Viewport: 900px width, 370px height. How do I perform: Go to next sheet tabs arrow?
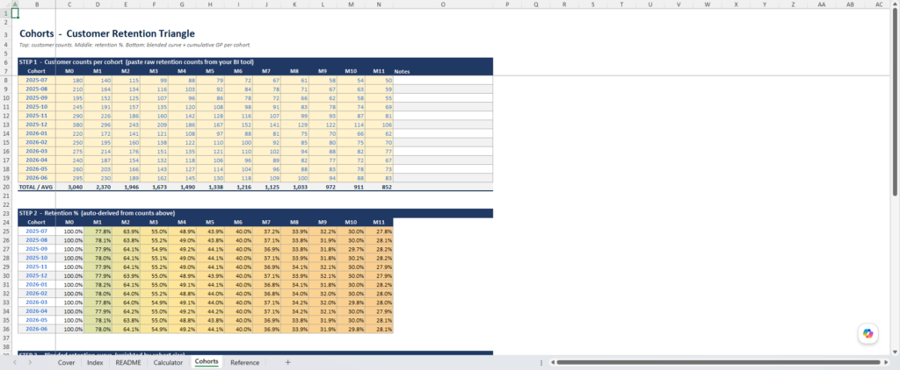(30, 363)
